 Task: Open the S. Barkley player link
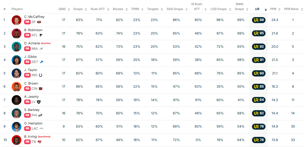[32, 110]
